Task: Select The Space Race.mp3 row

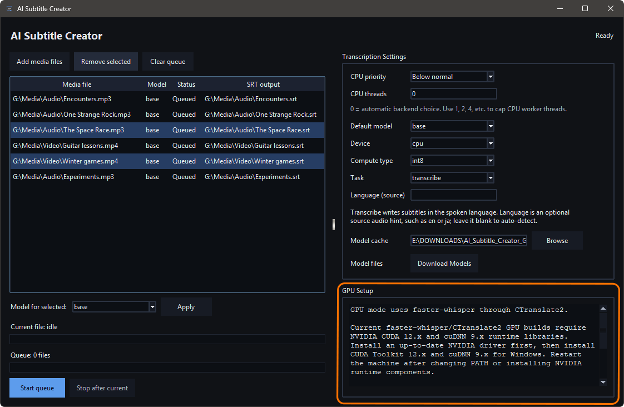Action: tap(167, 130)
